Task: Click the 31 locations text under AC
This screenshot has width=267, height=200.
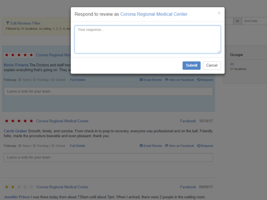Action: click(238, 69)
